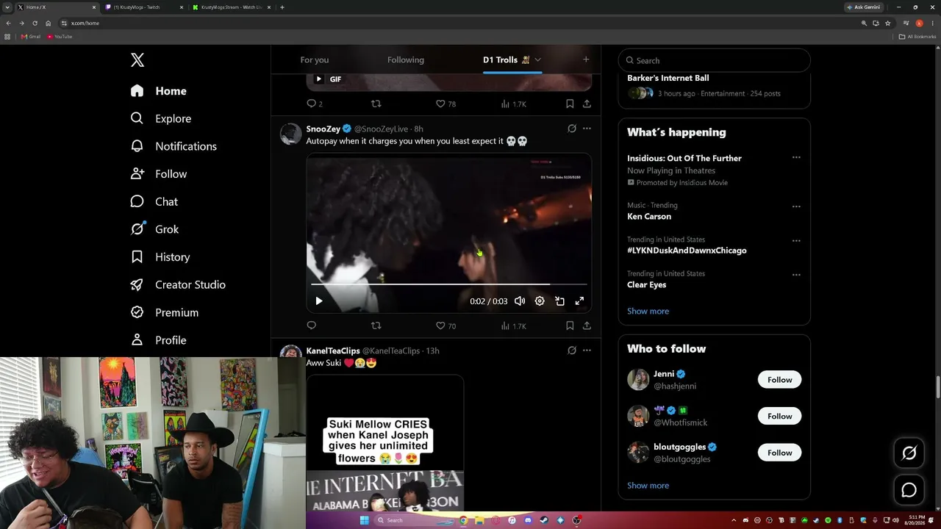Open File Explorer from the taskbar
The image size is (941, 529).
pyautogui.click(x=479, y=520)
